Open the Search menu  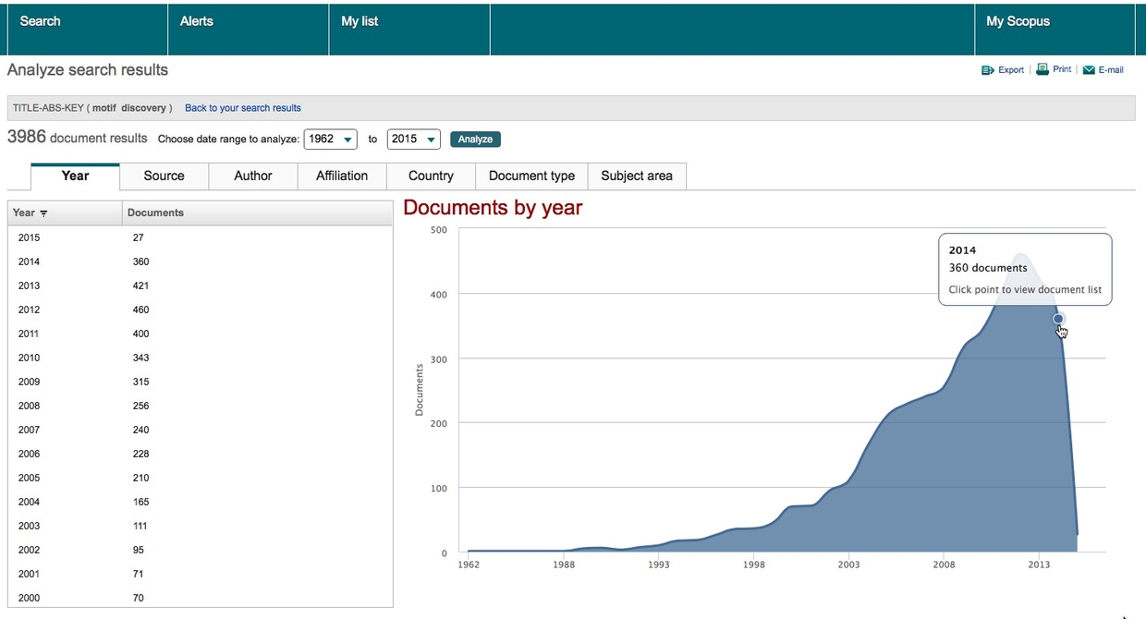coord(87,30)
